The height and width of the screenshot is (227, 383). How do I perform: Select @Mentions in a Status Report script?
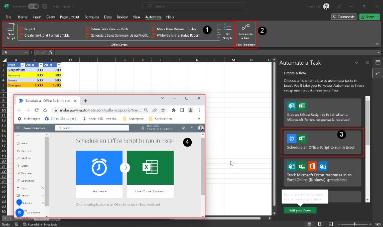pyautogui.click(x=176, y=36)
